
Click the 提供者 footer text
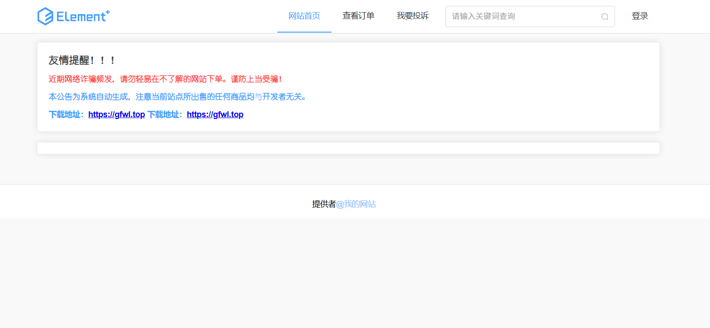click(324, 204)
